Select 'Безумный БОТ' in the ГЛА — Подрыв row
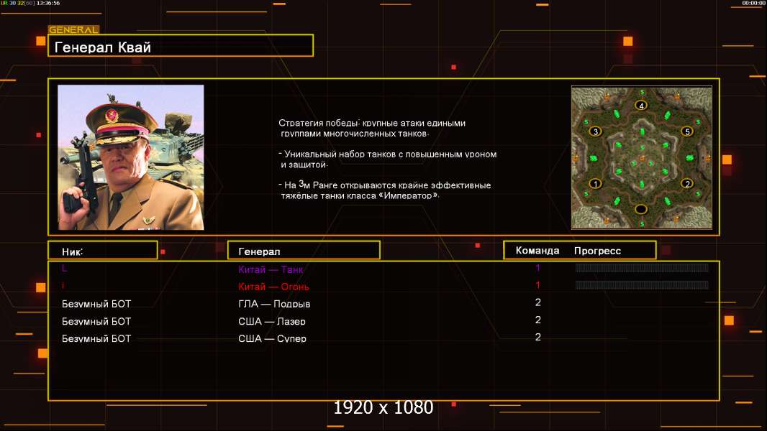The width and height of the screenshot is (767, 431). pyautogui.click(x=96, y=304)
